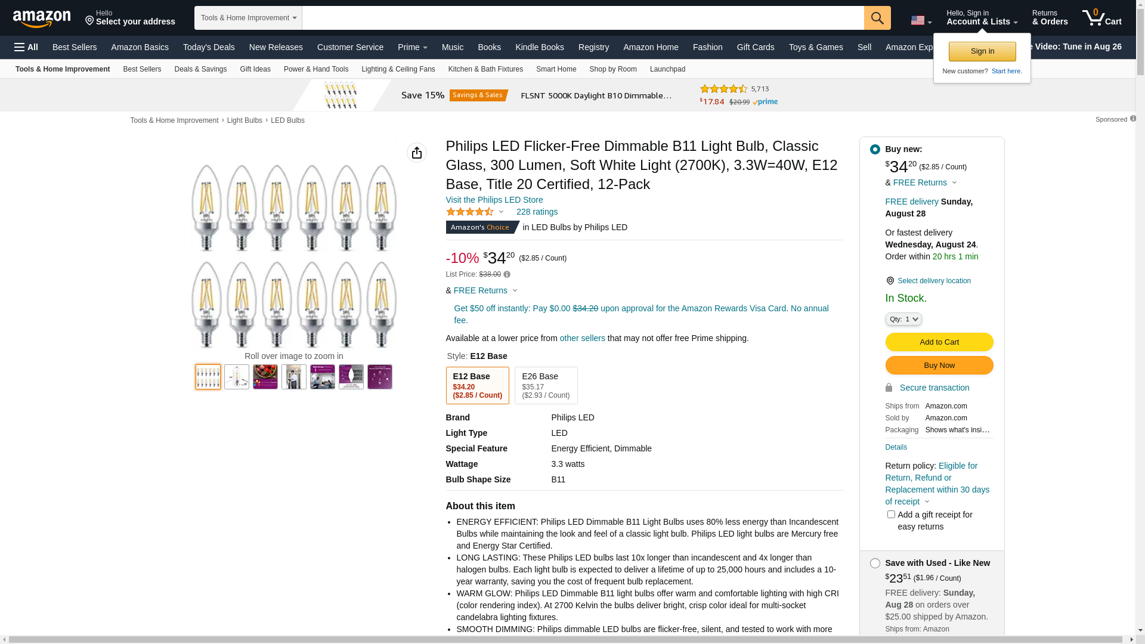Click the search magnifier button

point(877,18)
